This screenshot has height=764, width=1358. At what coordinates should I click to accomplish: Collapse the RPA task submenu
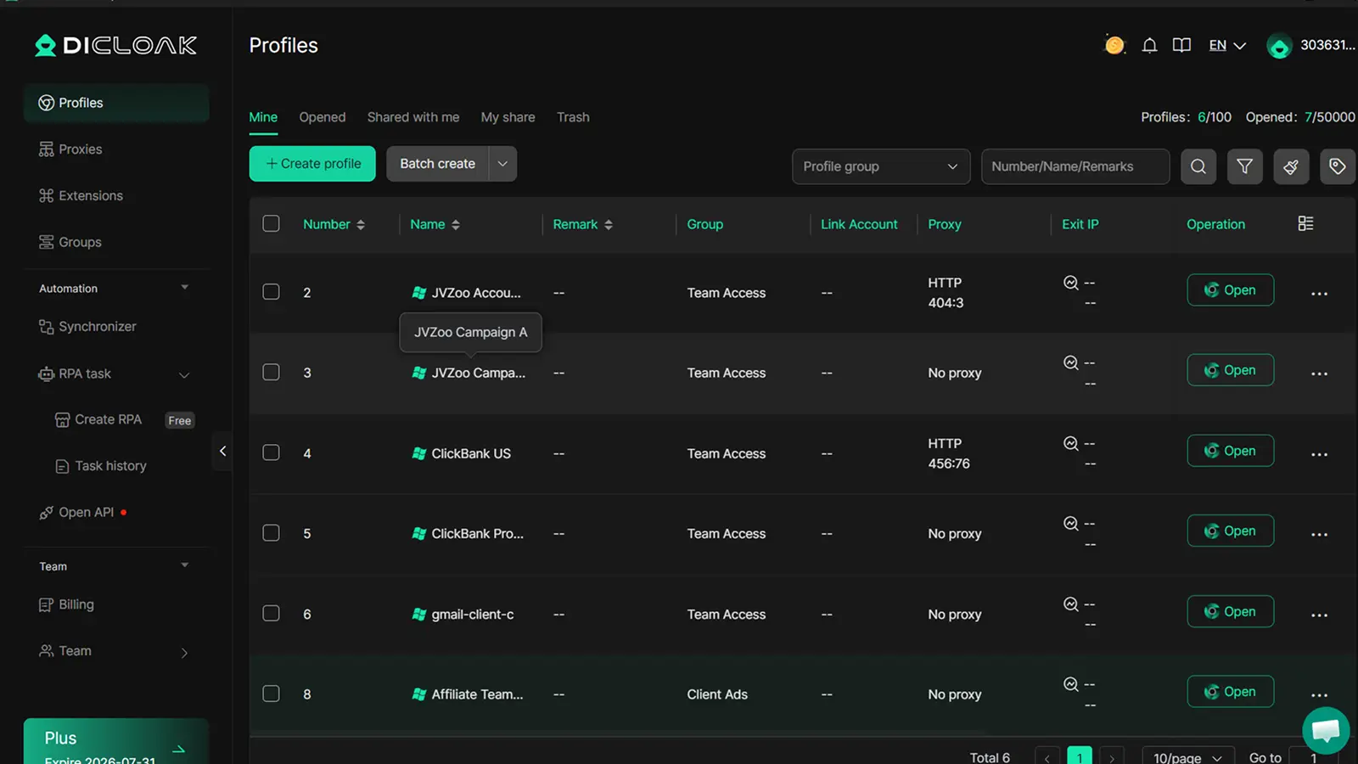(x=184, y=374)
